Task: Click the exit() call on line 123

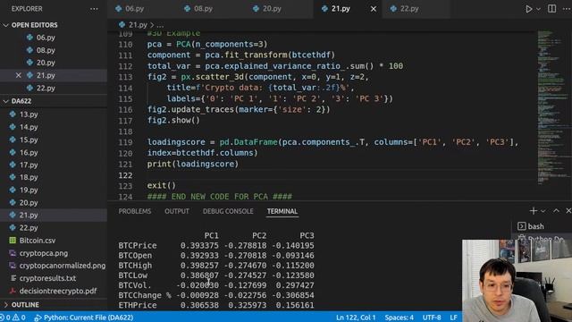Action: (161, 185)
